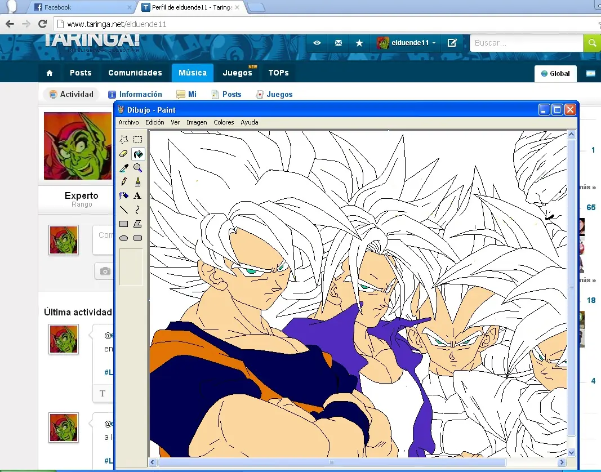Image resolution: width=601 pixels, height=472 pixels.
Task: Choose the Text tool in Paint
Action: [x=137, y=196]
